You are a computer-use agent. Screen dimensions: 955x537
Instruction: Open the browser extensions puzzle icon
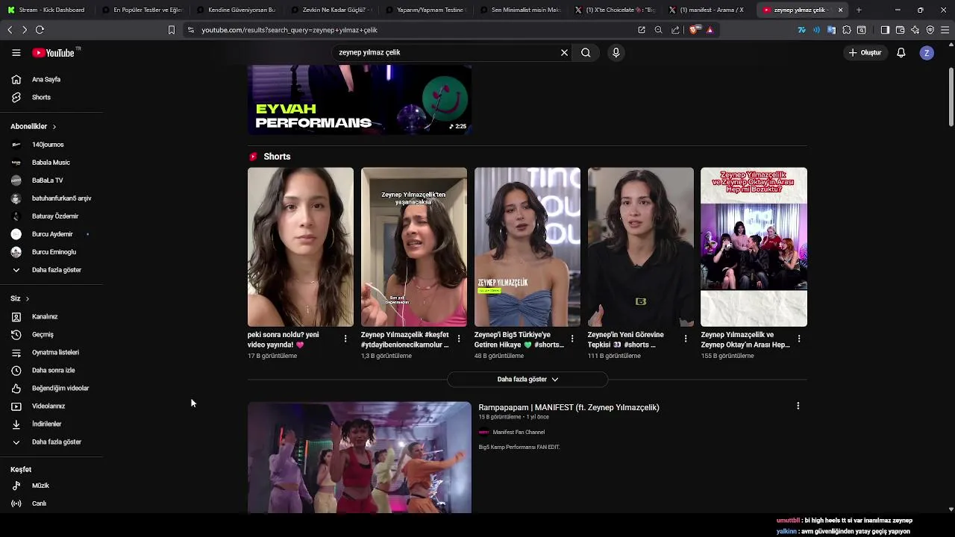click(x=846, y=30)
